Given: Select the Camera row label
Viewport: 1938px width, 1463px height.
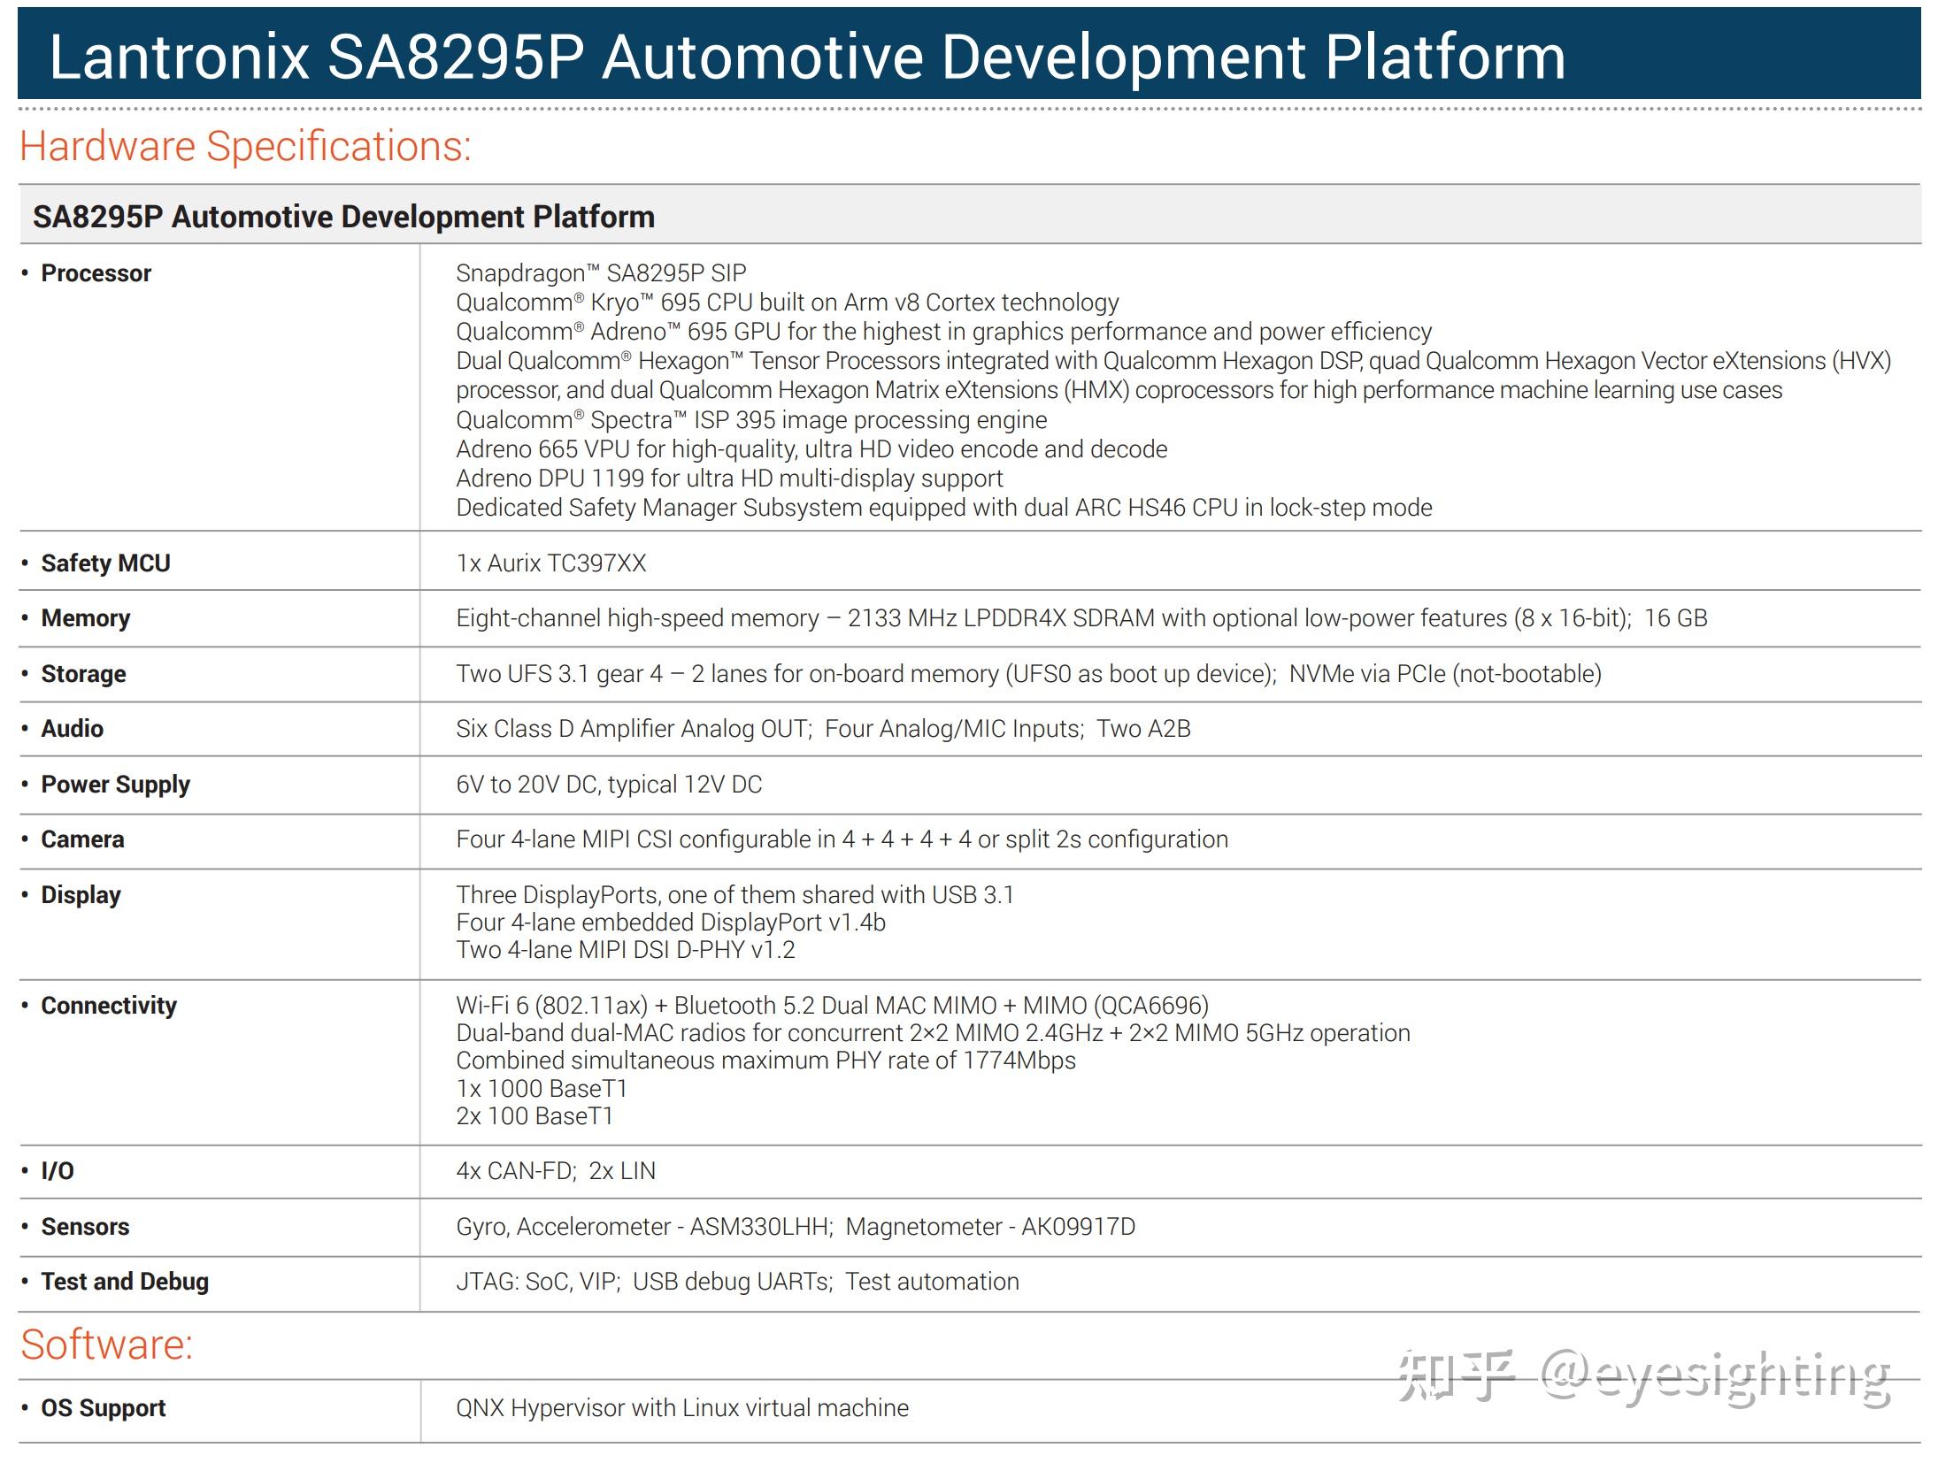Looking at the screenshot, I should coord(82,839).
